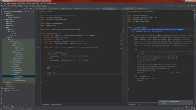
Task: Select Constants class in project tree
Action: tap(17, 68)
